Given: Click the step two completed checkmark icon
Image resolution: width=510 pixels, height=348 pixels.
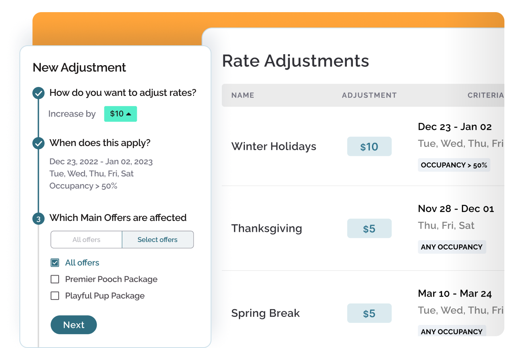Looking at the screenshot, I should 38,143.
